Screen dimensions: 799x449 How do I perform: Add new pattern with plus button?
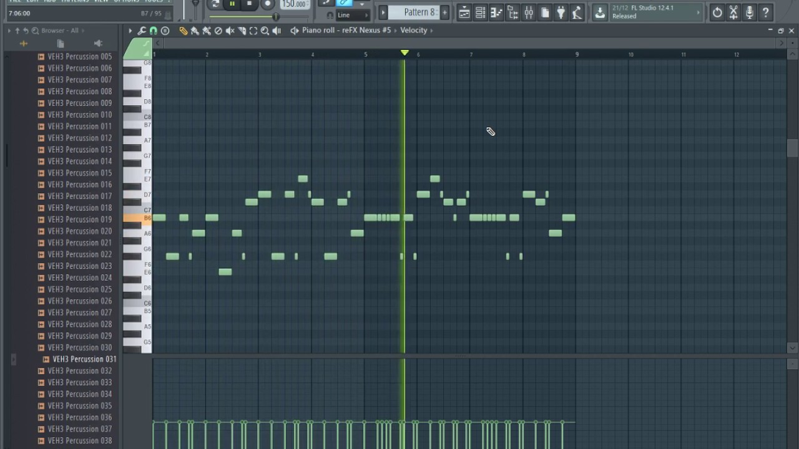(444, 12)
